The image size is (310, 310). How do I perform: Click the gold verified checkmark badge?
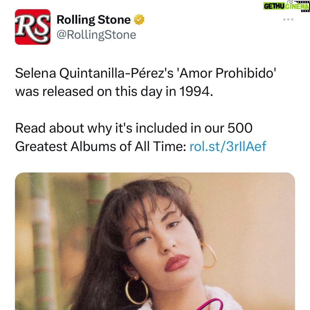tap(139, 20)
